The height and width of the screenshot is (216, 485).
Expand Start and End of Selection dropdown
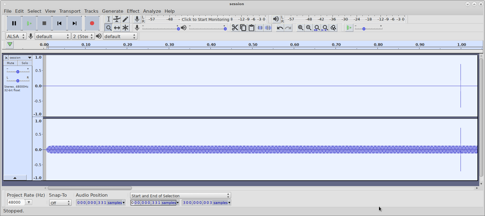[x=180, y=196]
